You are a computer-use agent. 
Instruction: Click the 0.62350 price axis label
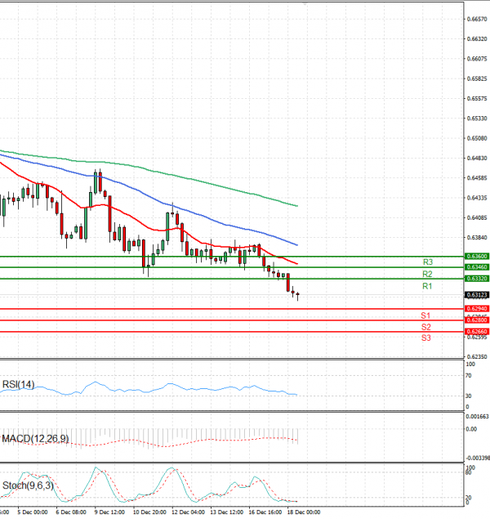[477, 356]
